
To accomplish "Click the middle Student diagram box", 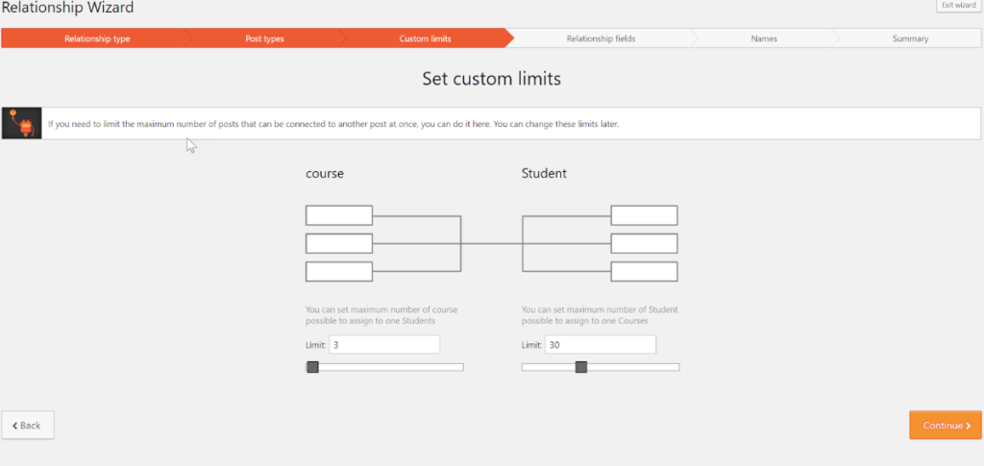I will 644,243.
